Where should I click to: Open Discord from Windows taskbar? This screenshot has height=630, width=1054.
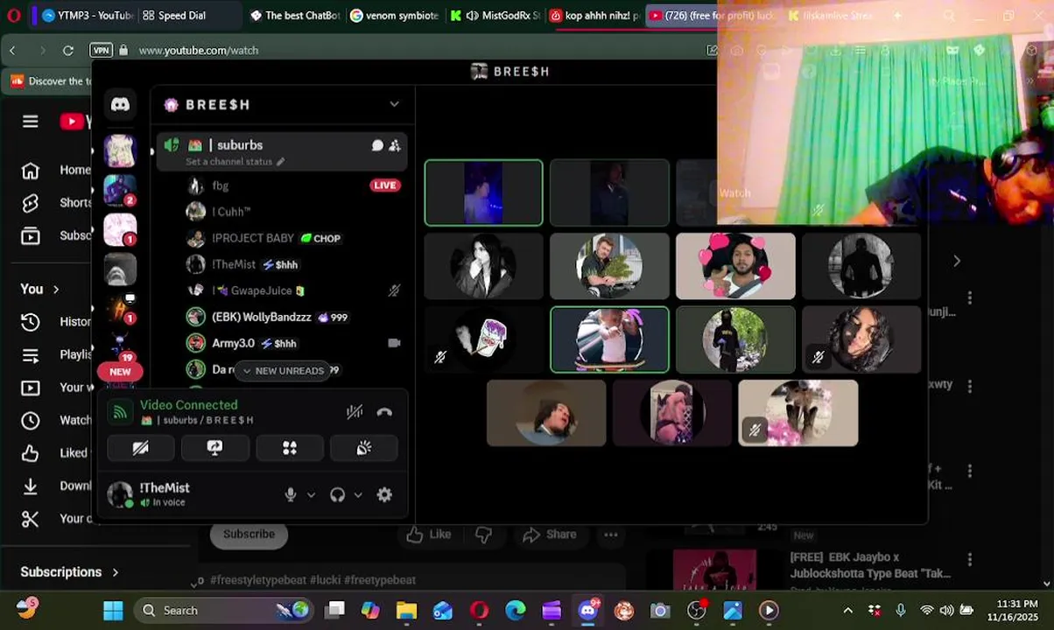[x=588, y=611]
